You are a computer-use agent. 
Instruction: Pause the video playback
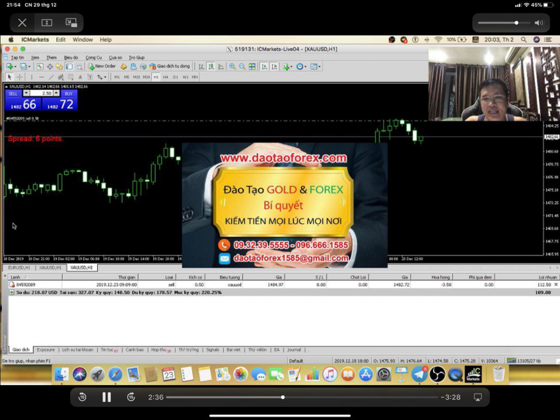pyautogui.click(x=106, y=397)
